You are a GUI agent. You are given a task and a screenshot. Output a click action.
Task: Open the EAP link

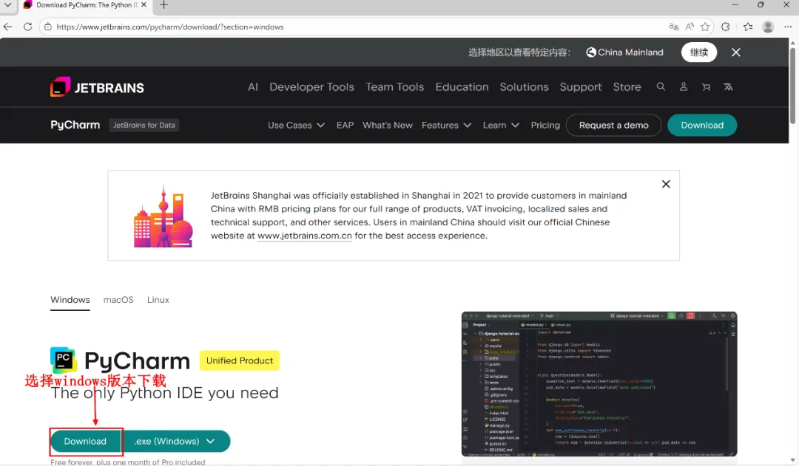tap(345, 125)
